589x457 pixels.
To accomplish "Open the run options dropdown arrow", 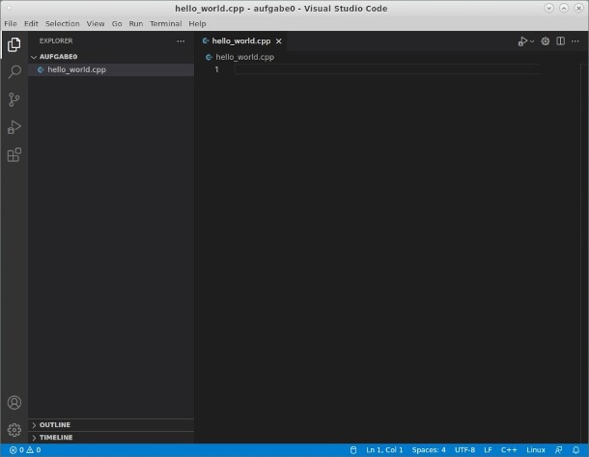I will (532, 41).
